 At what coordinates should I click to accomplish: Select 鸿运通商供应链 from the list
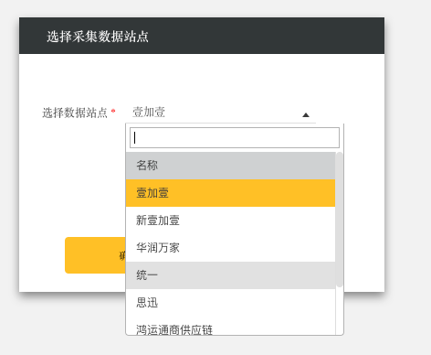tap(230, 326)
